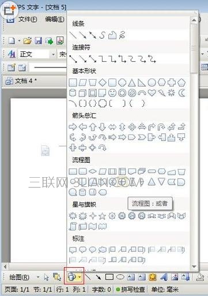The height and width of the screenshot is (296, 208).
Task: Toggle the 拼写检查 status indicator
Action: pos(130,289)
